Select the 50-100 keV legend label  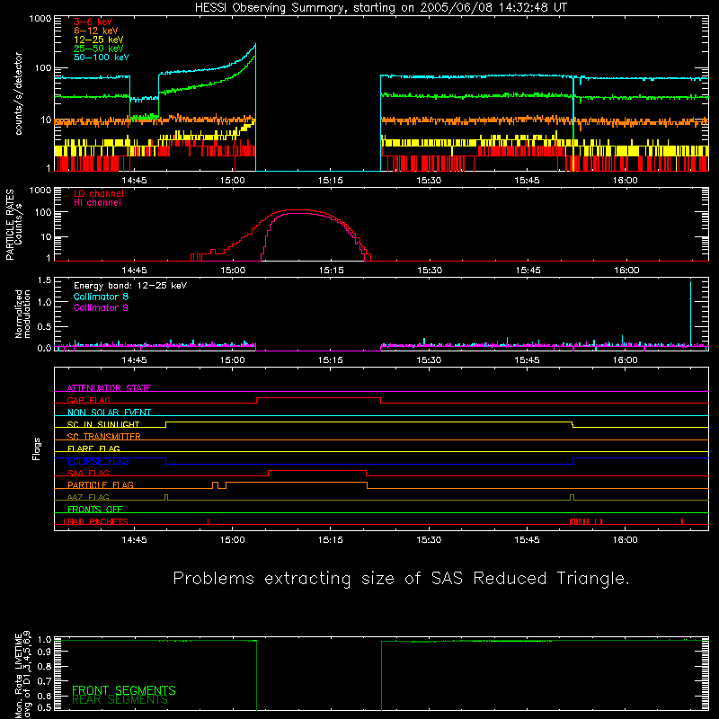pos(102,58)
